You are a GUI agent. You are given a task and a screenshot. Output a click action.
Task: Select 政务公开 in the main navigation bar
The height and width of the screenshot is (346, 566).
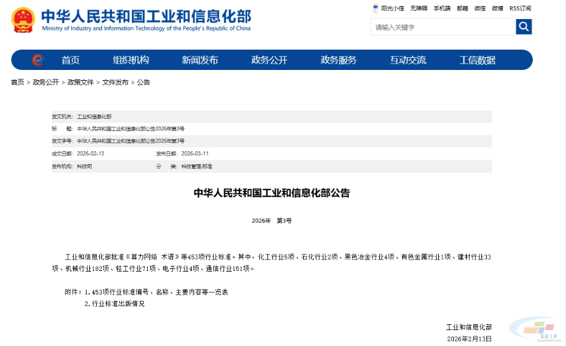coord(269,60)
